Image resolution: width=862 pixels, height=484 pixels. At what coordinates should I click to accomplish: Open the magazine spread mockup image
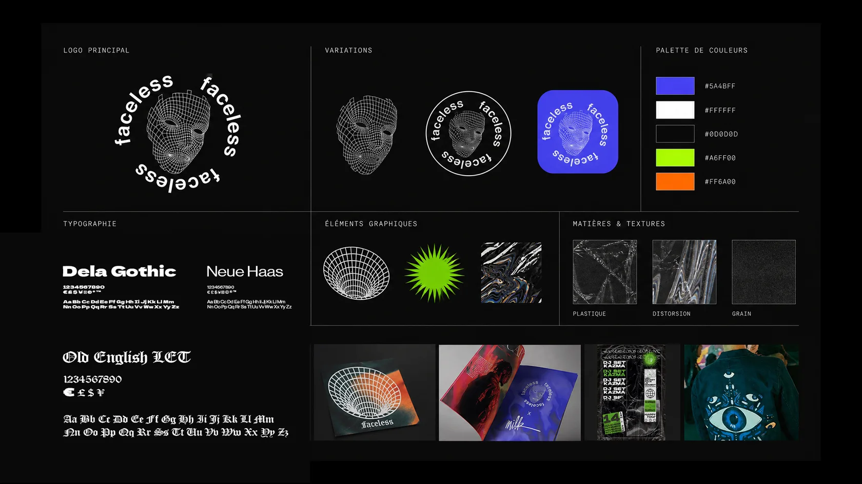coord(510,392)
